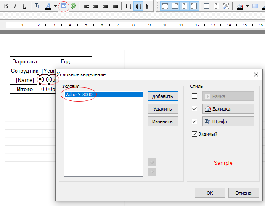Apply the fill color bucket
The image size is (265, 206).
click(240, 6)
